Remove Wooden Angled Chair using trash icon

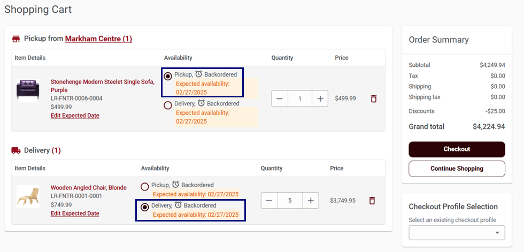[x=372, y=201]
